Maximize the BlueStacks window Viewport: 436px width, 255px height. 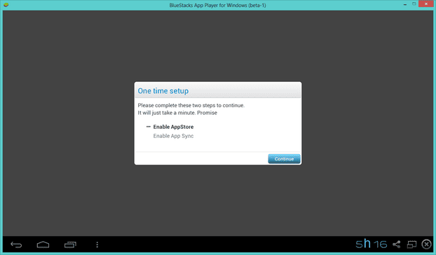pyautogui.click(x=414, y=4)
